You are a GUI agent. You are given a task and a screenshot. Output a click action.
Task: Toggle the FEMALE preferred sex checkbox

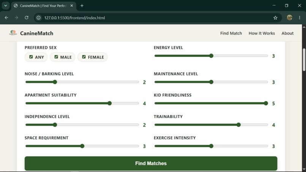[84, 57]
